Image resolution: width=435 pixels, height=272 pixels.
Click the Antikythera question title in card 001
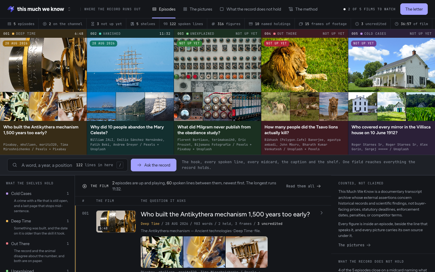(x=41, y=130)
